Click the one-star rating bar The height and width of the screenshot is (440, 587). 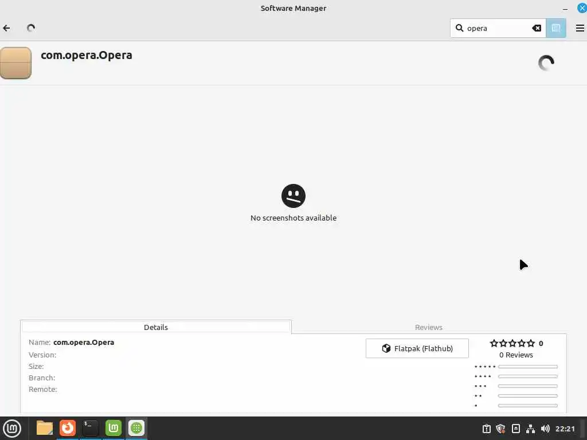click(x=527, y=406)
